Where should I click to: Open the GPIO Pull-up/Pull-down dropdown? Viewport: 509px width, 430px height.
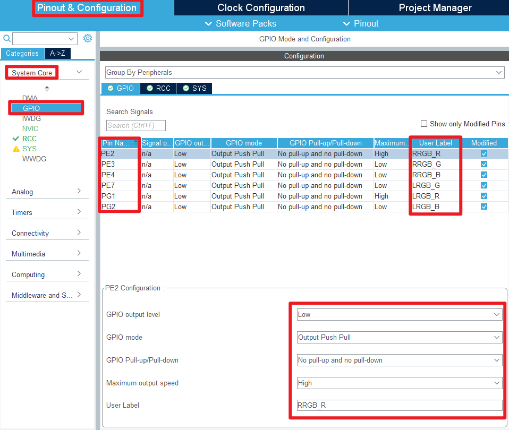click(x=400, y=360)
